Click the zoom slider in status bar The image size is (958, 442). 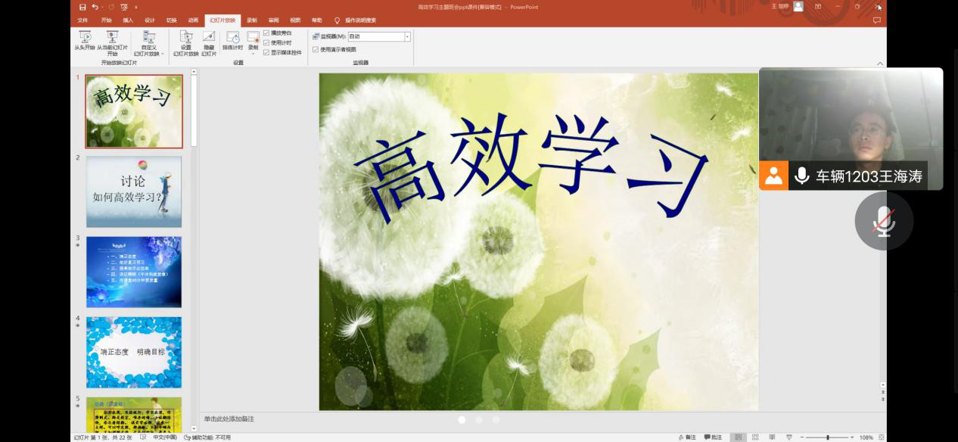pos(827,437)
